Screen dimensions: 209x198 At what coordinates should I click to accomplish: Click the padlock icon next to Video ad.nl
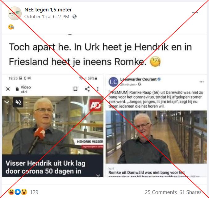pos(17,89)
